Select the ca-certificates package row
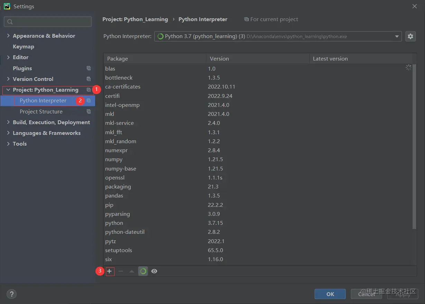 pos(258,86)
